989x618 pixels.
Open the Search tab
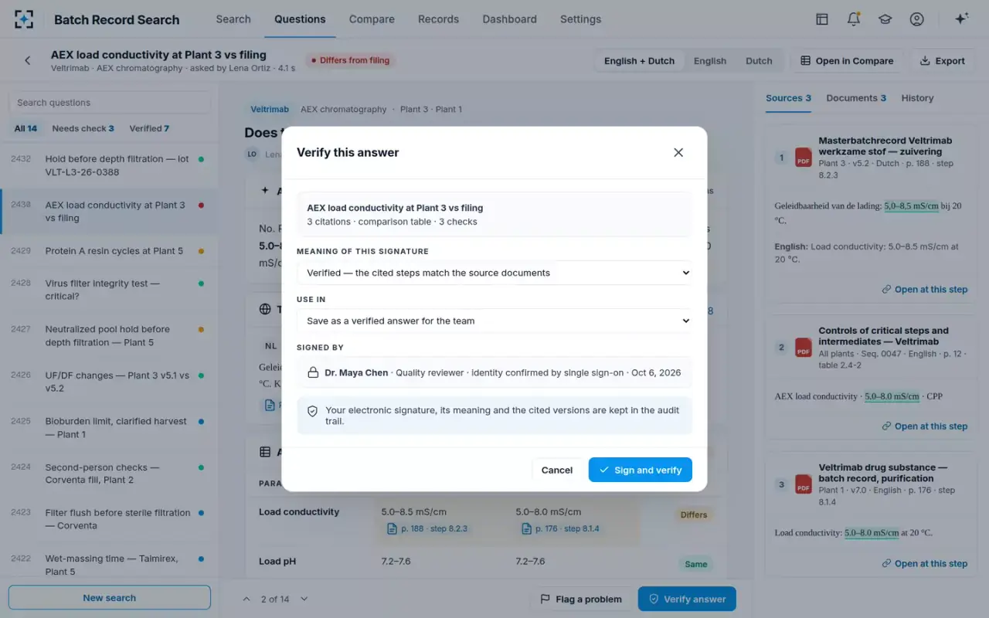click(233, 19)
